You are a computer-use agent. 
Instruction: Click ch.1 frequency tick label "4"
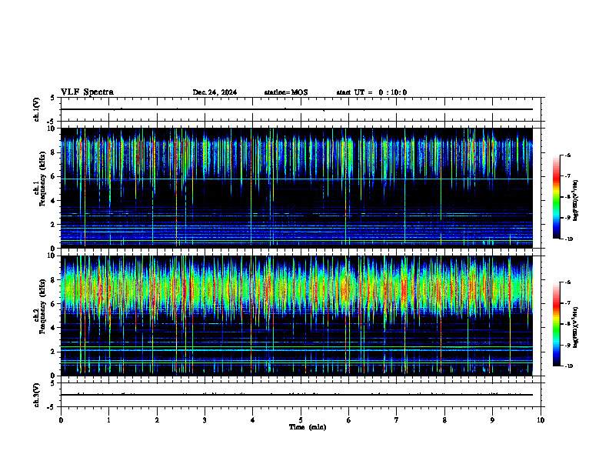pos(53,201)
